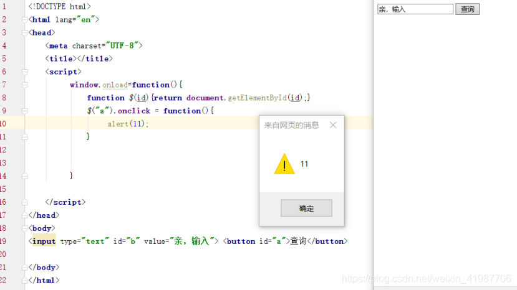Click the yellow warning icon in the alert

click(x=284, y=164)
